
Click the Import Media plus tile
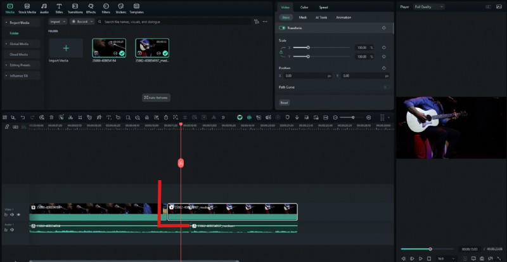(66, 48)
